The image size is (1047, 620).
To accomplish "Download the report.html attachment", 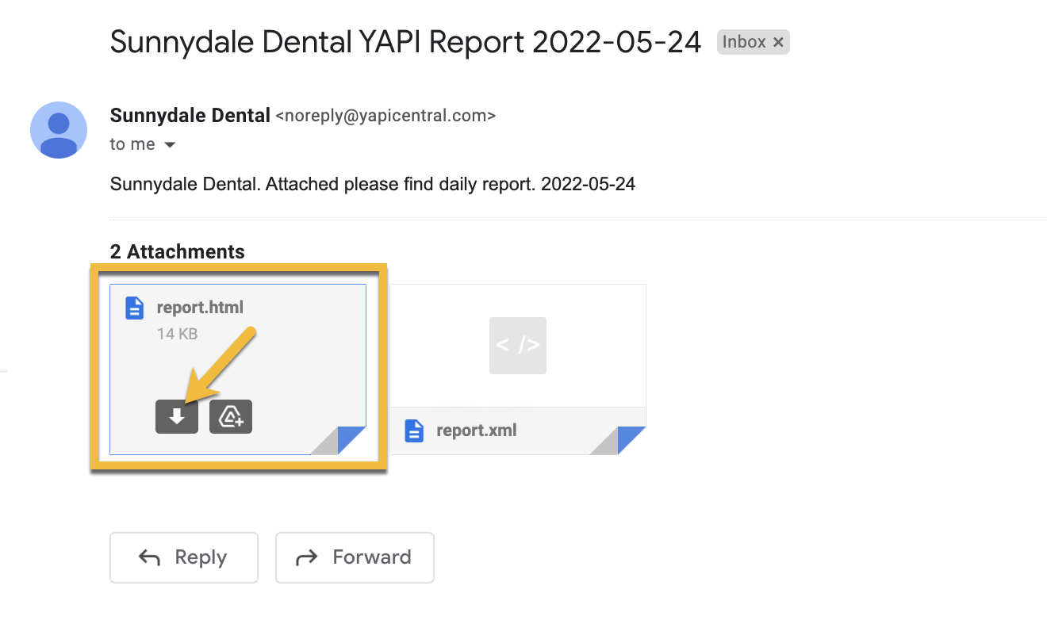I will pos(176,416).
